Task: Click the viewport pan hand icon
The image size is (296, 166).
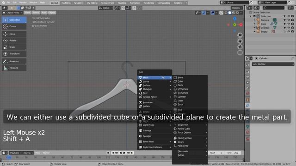Action: (240, 41)
